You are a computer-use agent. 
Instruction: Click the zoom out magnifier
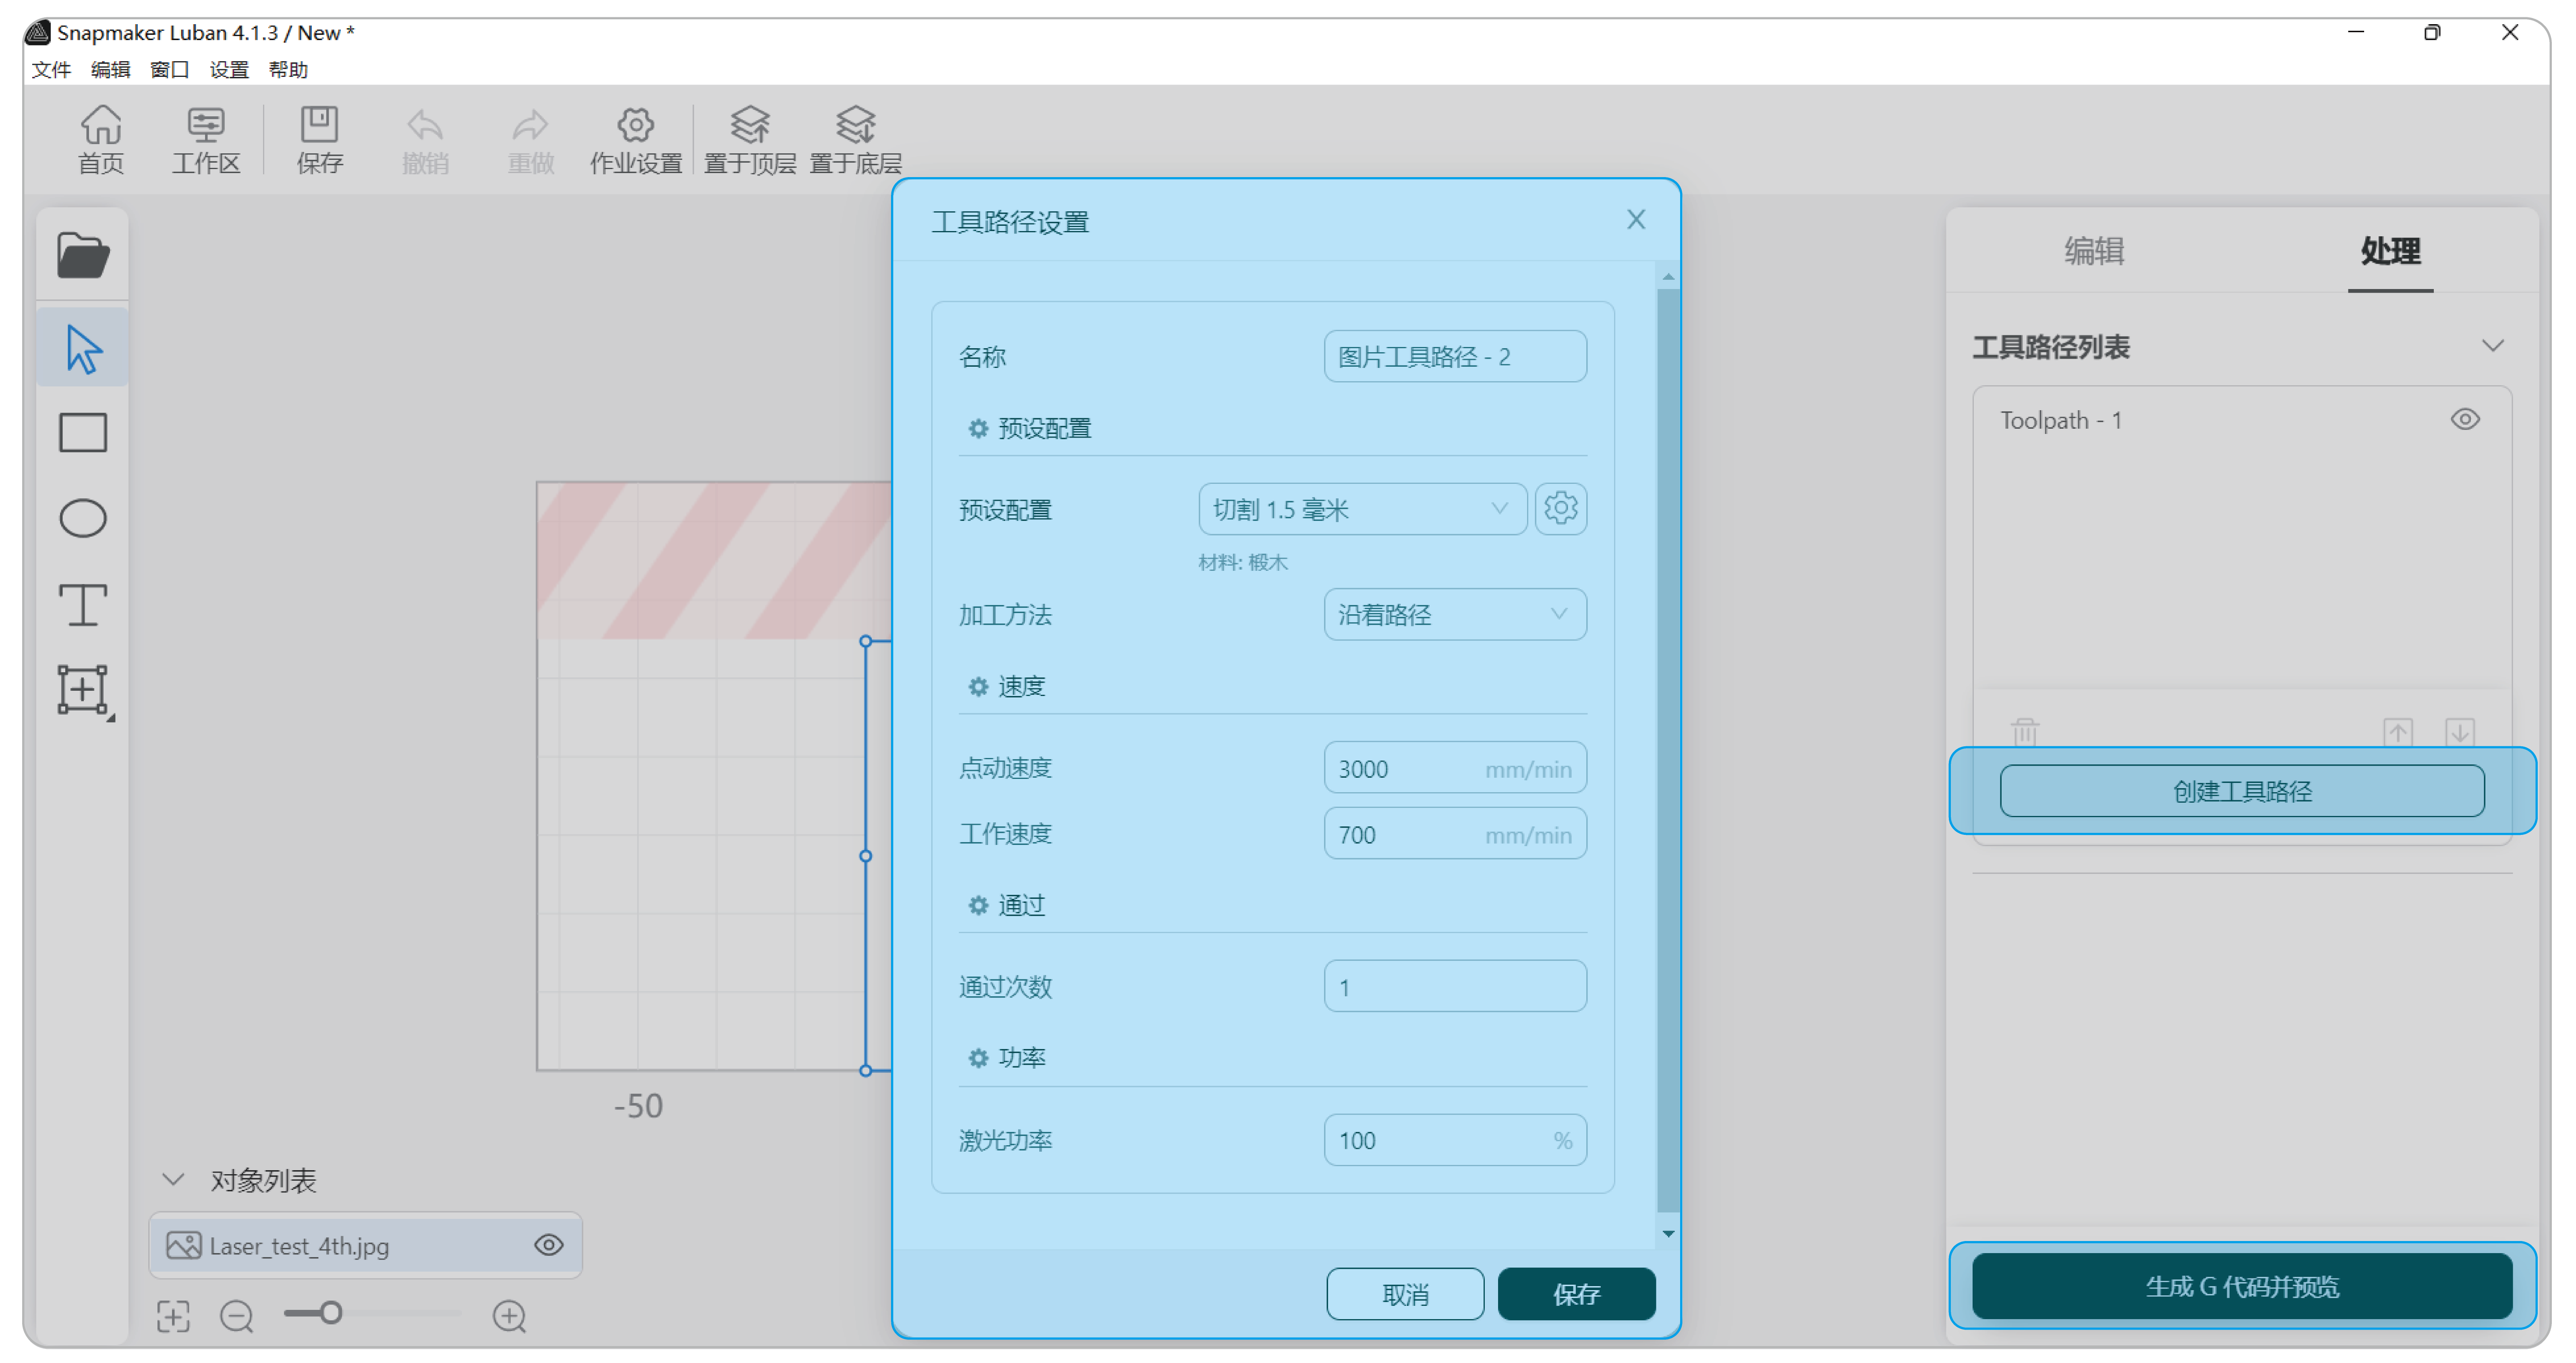(x=237, y=1315)
